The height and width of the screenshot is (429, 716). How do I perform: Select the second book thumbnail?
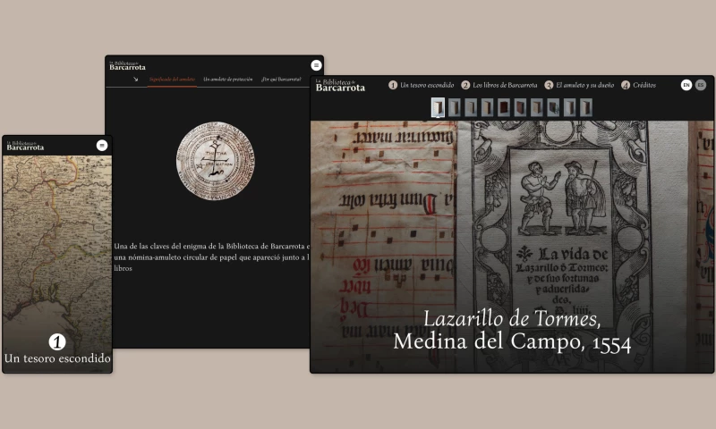click(455, 108)
